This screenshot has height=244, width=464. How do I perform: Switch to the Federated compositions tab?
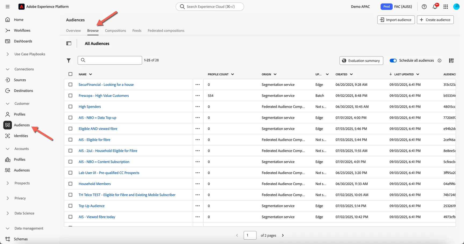click(166, 30)
